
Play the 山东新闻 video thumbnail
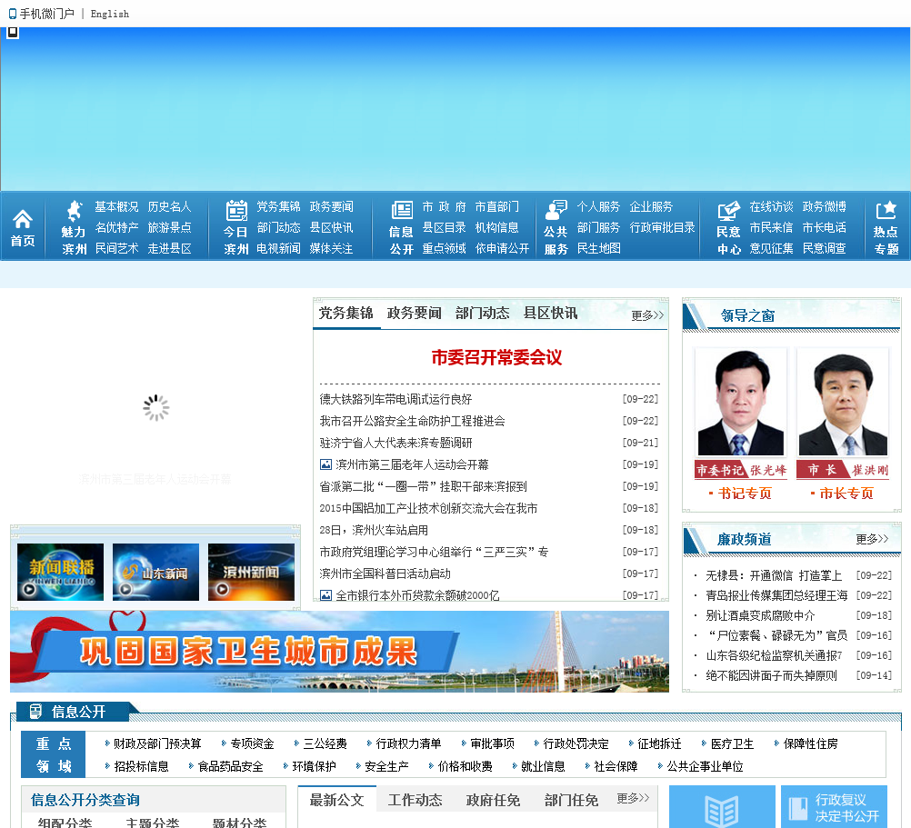tap(155, 572)
